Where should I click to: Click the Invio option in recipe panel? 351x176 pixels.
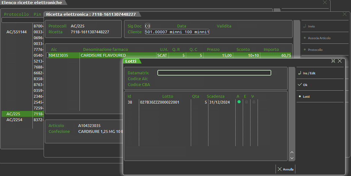click(x=311, y=27)
